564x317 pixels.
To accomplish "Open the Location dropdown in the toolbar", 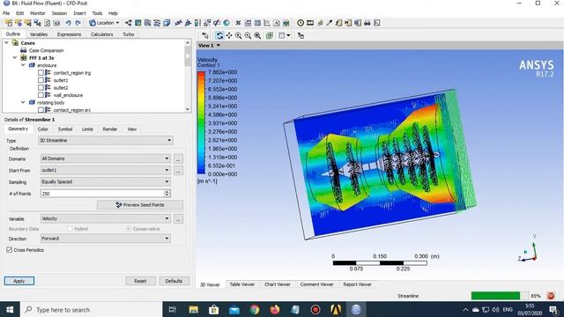I will (104, 23).
